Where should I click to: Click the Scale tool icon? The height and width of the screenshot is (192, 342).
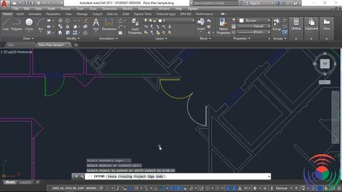tap(68, 33)
